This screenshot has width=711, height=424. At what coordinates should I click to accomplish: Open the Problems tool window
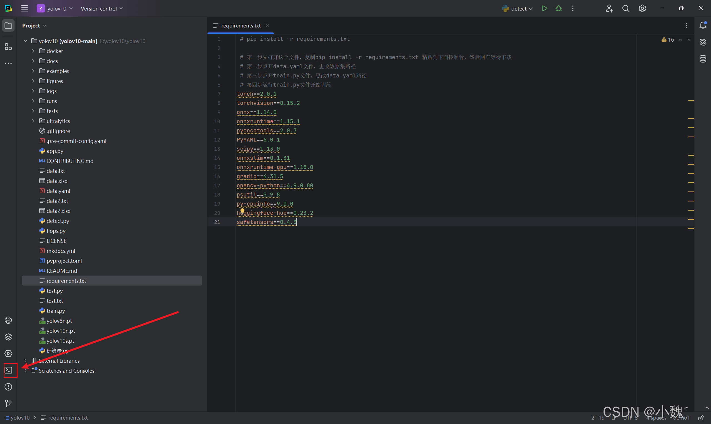pos(9,387)
